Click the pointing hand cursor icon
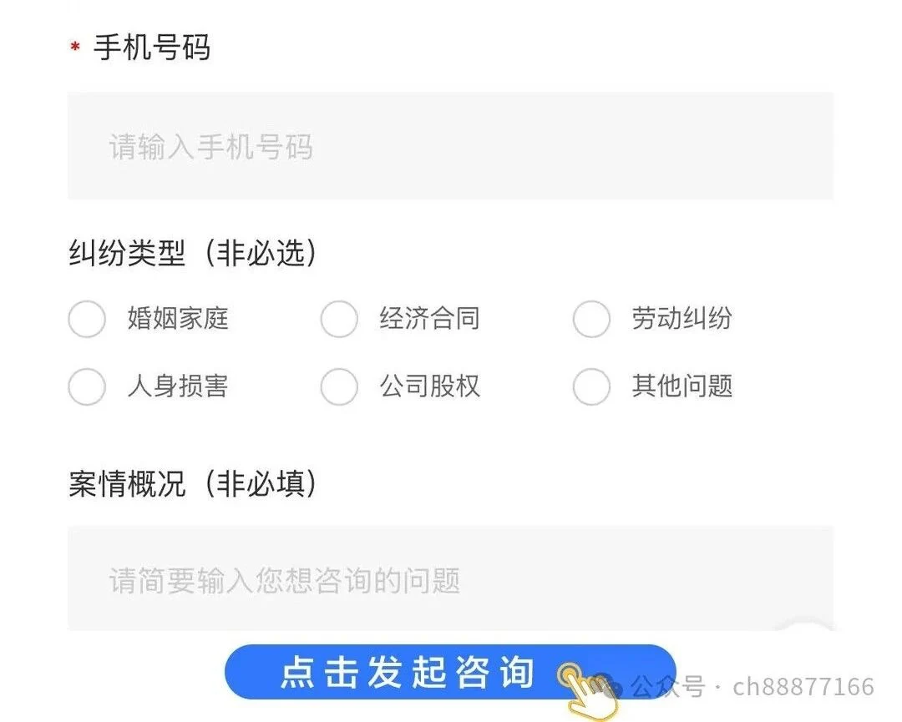Viewport: 902px width, 722px height. [588, 689]
